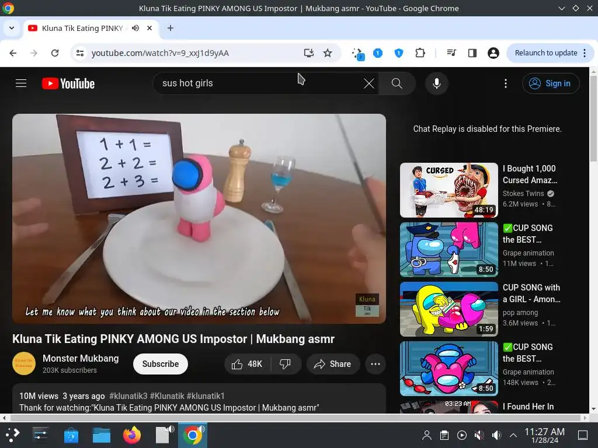Open the tab search dropdown chevron
Viewport: 598px width, 448px height.
pyautogui.click(x=12, y=28)
